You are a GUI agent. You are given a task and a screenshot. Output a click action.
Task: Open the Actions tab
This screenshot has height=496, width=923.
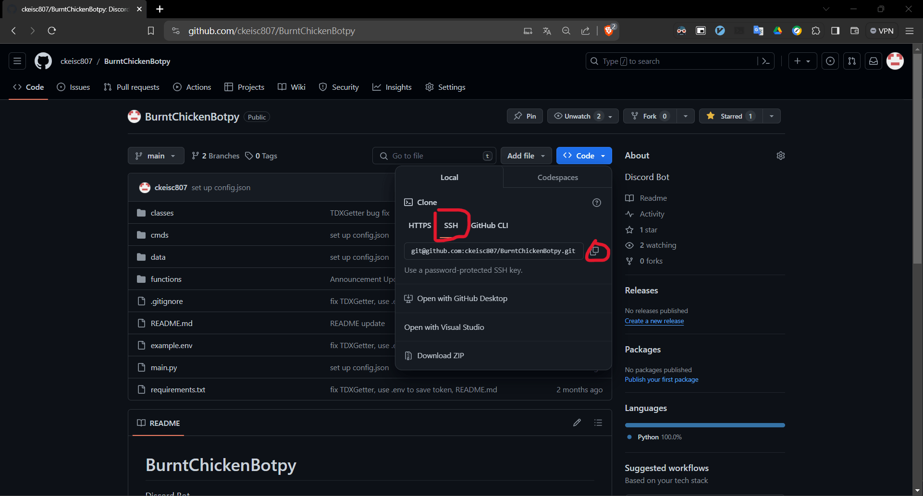192,87
